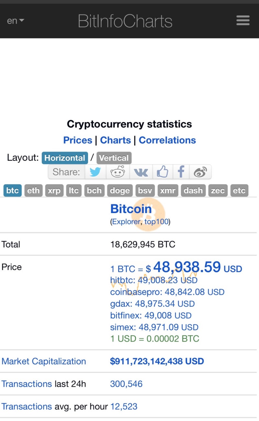259x421 pixels.
Task: Share page on Twitter
Action: click(x=95, y=172)
